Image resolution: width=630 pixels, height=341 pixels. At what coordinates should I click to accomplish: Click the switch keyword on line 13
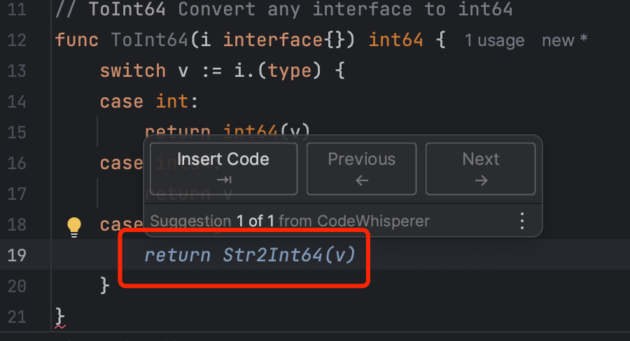point(133,71)
